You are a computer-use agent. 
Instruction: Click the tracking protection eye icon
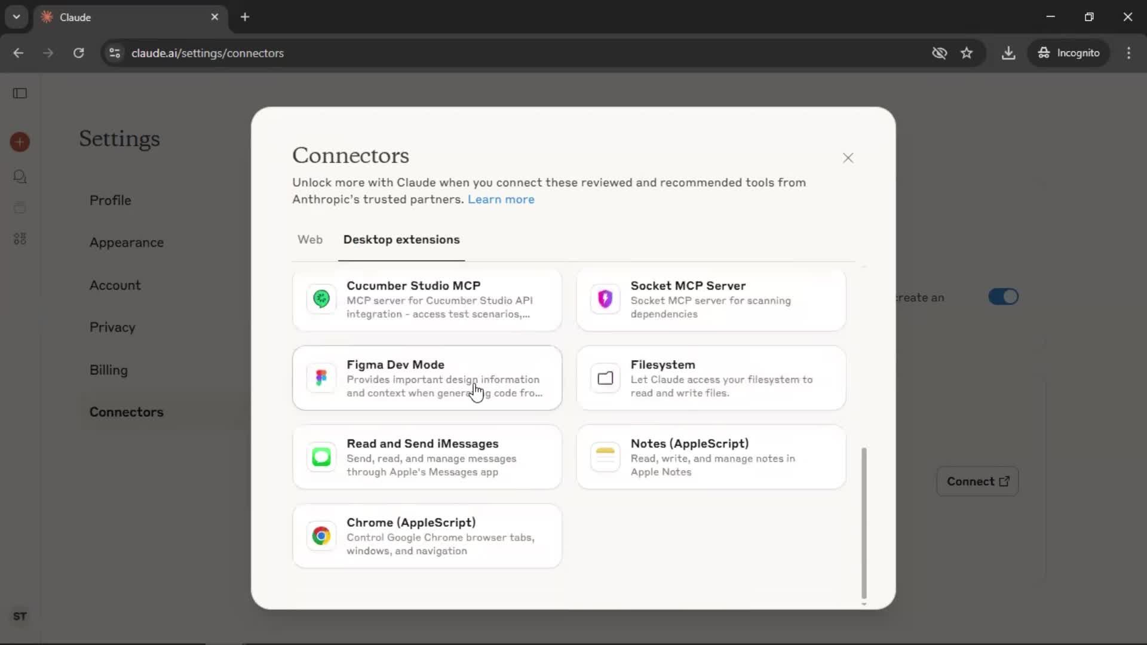[x=940, y=53]
